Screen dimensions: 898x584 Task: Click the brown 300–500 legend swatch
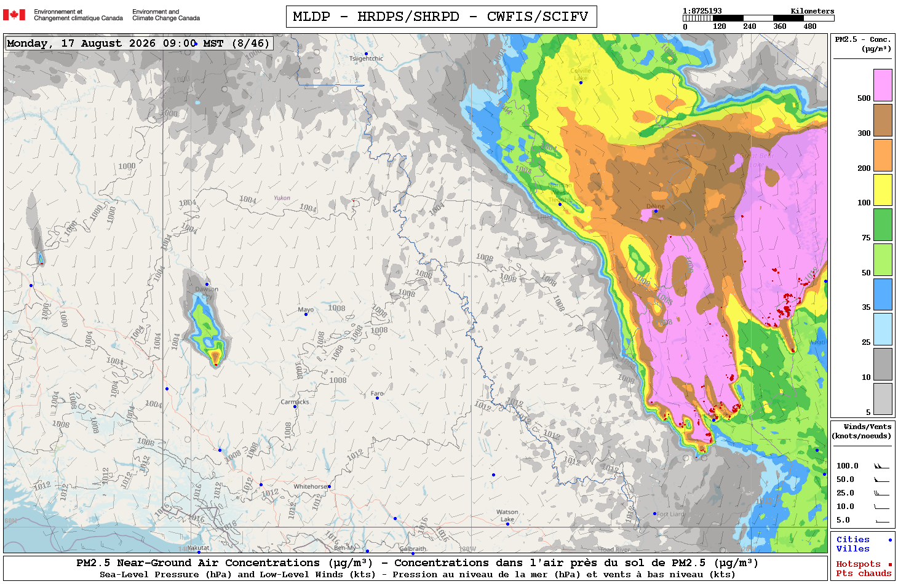click(x=883, y=120)
